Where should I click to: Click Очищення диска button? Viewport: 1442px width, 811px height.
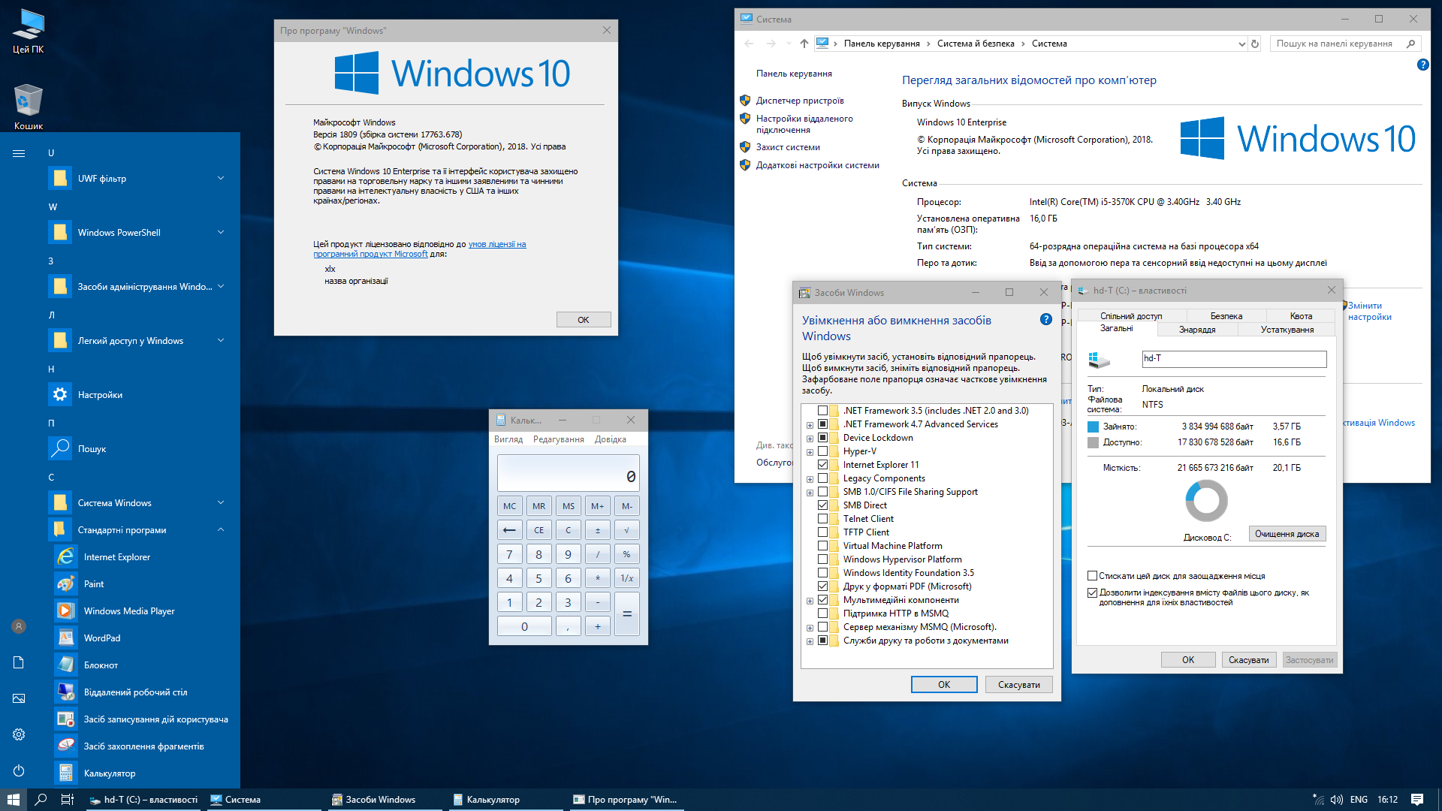(1287, 534)
